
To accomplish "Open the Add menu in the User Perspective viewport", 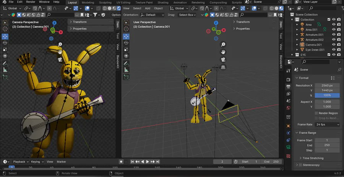I will (148, 8).
